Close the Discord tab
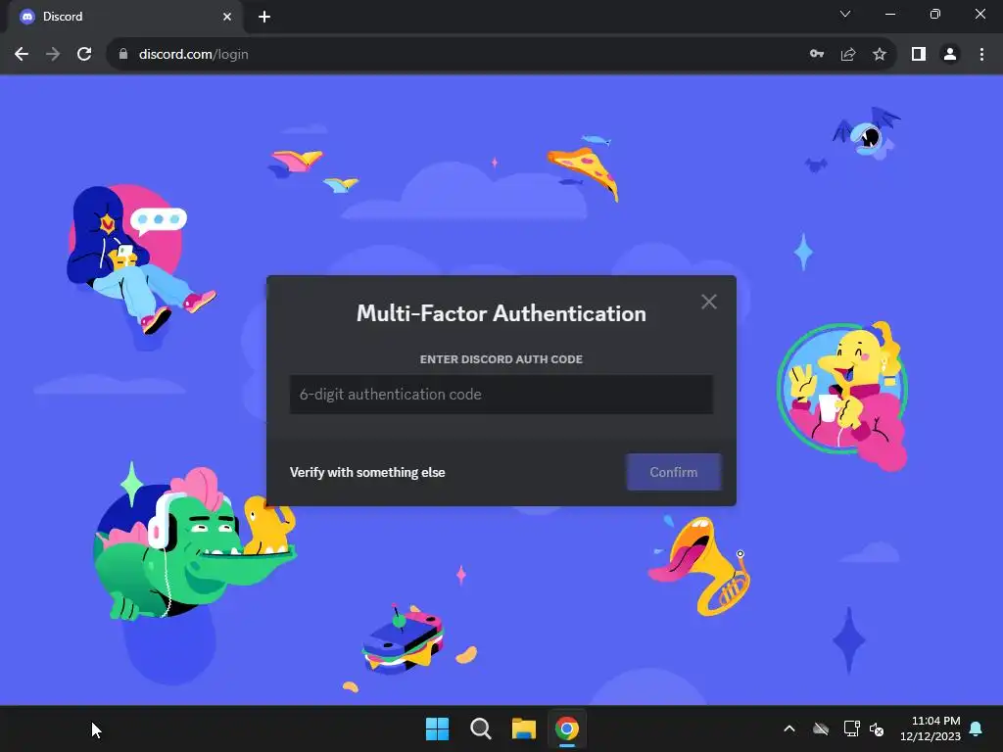 227,17
